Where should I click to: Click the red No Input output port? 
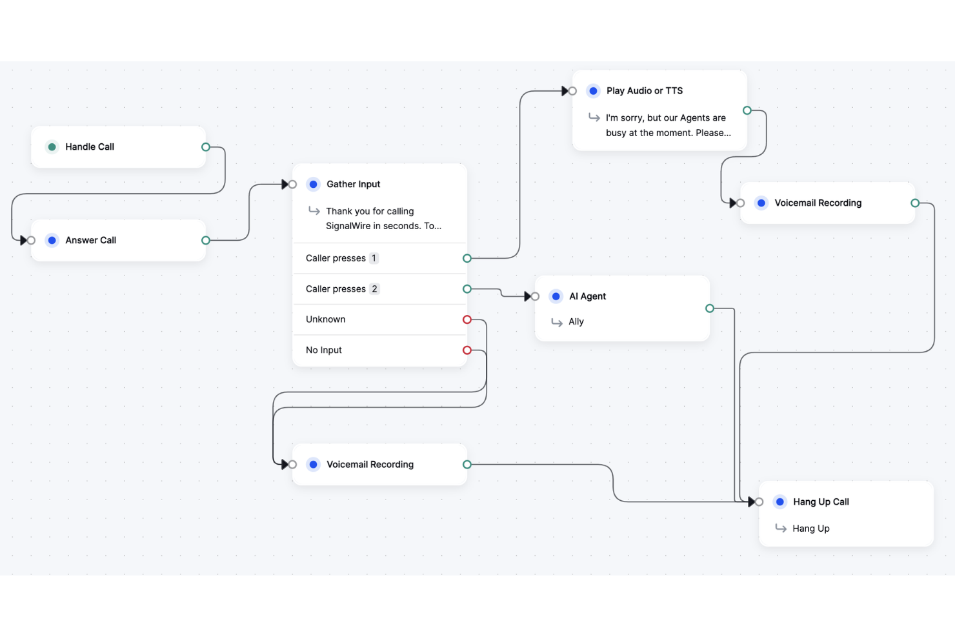[467, 350]
